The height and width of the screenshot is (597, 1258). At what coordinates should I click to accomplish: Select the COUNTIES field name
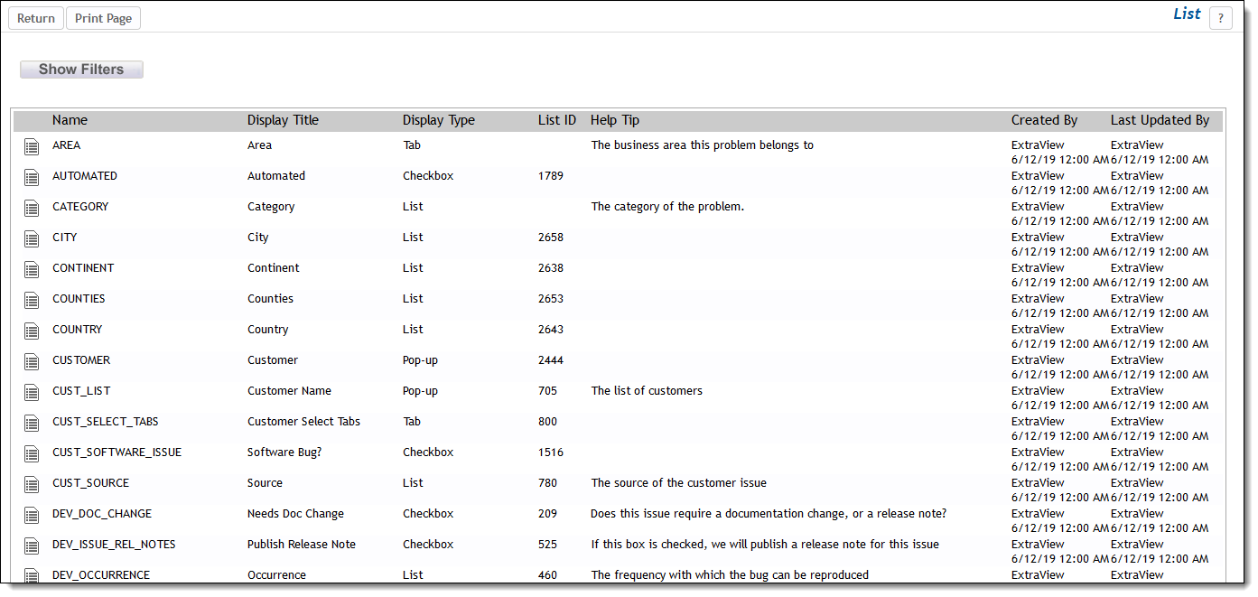[x=79, y=298]
